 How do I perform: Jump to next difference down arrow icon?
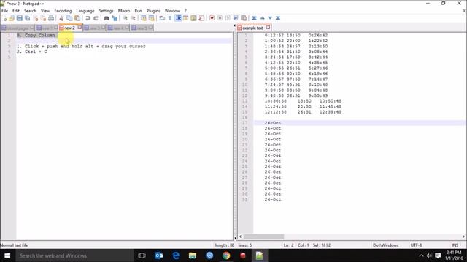(270, 18)
